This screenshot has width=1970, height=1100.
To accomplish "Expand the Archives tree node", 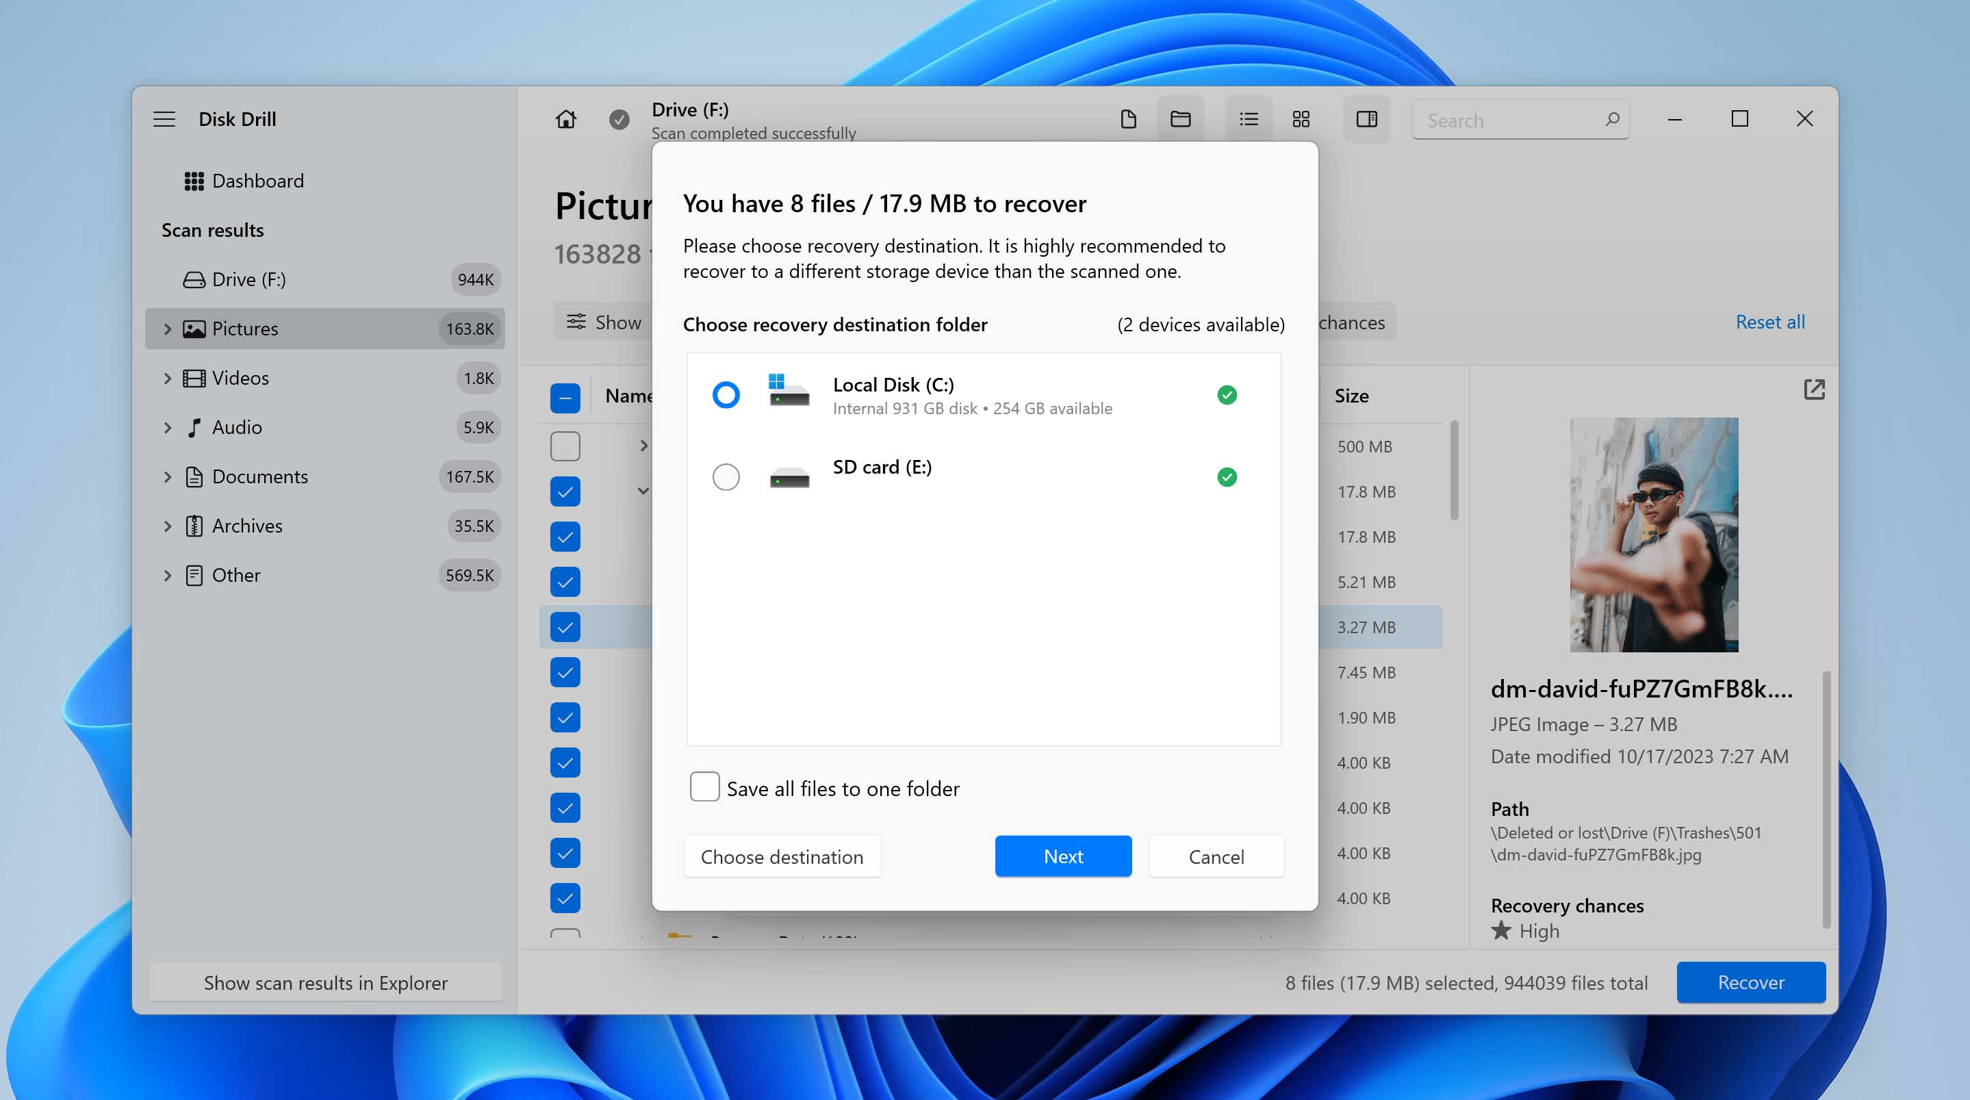I will point(168,526).
